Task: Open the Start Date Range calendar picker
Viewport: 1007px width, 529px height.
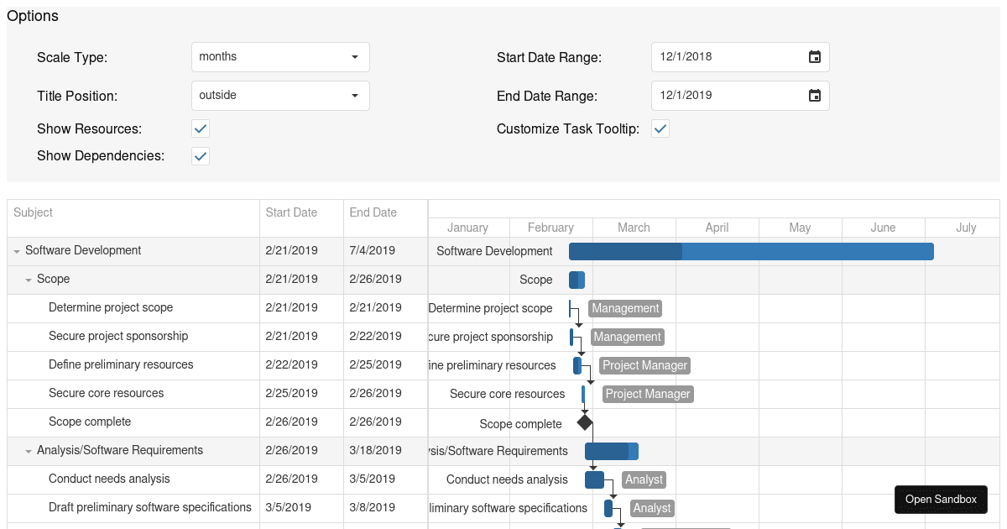Action: tap(814, 57)
